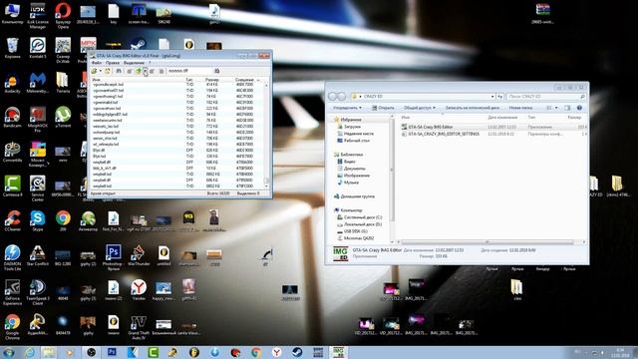
Task: Click the Steam icon in taskbar
Action: [297, 352]
